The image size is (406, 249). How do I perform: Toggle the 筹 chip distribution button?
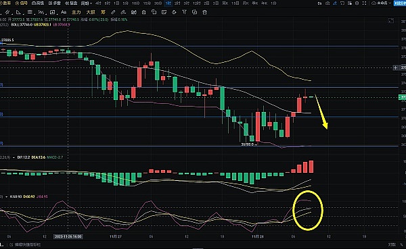103,12
